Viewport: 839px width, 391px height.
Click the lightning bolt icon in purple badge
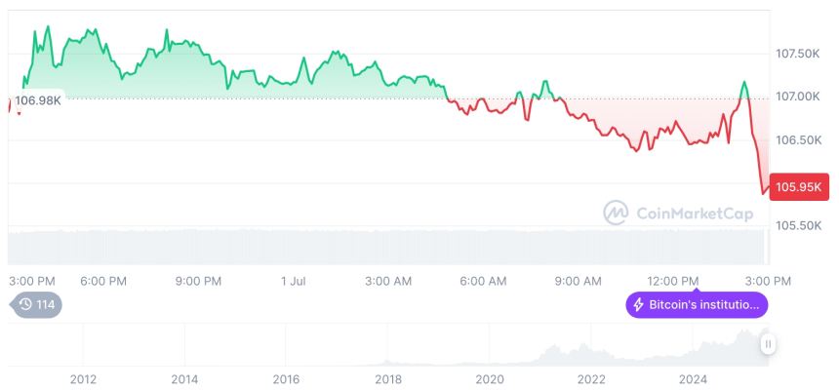(639, 305)
